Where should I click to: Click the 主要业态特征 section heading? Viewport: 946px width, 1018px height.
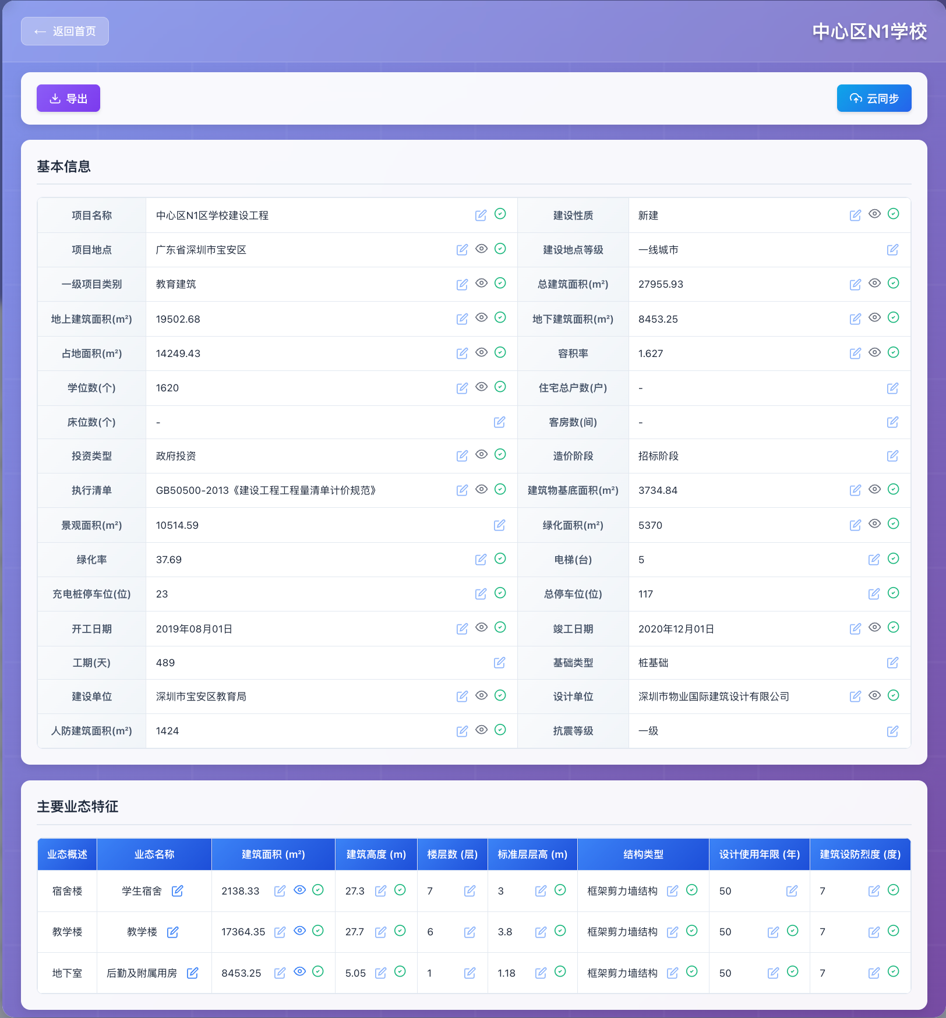[x=77, y=807]
